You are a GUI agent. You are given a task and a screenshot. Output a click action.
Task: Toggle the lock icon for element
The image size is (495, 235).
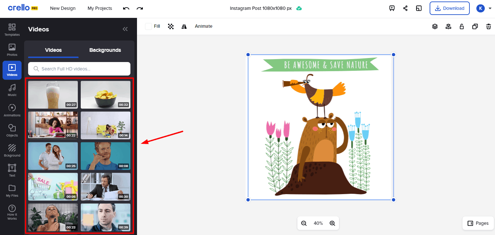[462, 26]
